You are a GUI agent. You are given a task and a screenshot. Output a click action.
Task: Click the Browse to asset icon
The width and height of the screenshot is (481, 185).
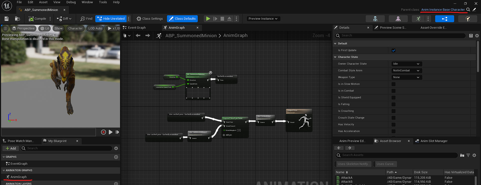(x=17, y=19)
